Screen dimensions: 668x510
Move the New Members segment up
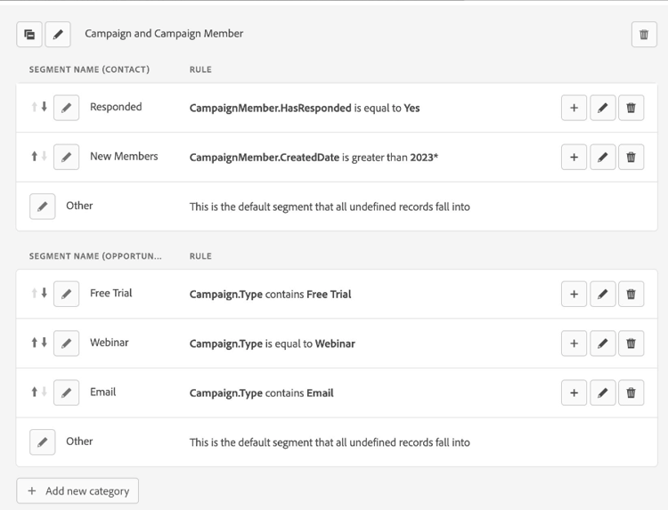pos(35,156)
